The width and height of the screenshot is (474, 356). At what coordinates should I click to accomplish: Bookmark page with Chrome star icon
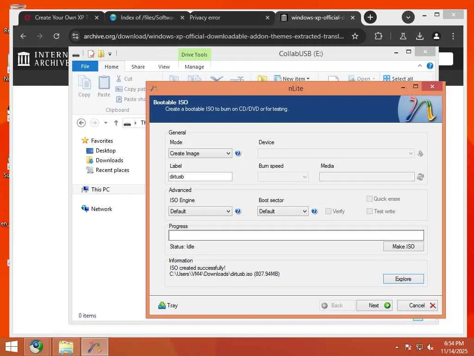coord(355,36)
